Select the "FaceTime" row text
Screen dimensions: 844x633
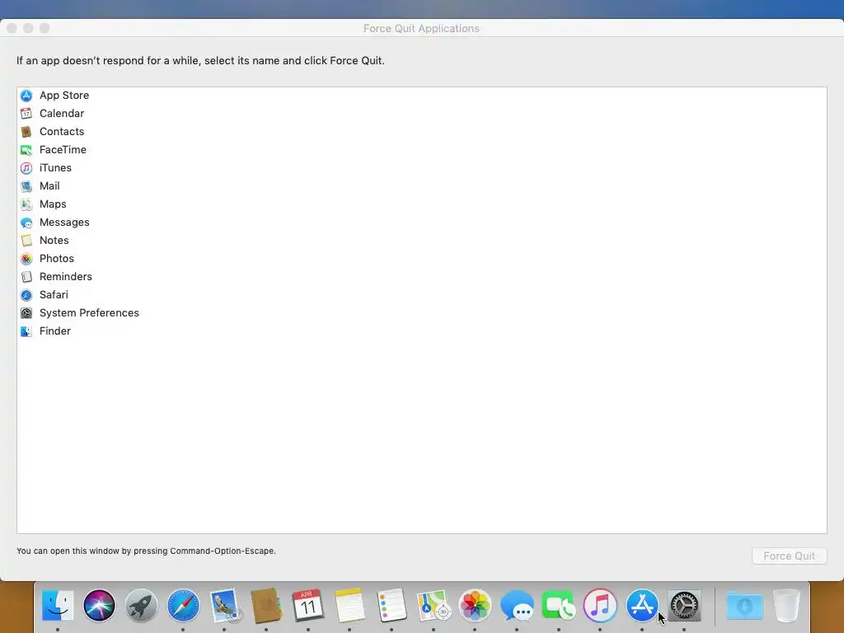tap(63, 150)
